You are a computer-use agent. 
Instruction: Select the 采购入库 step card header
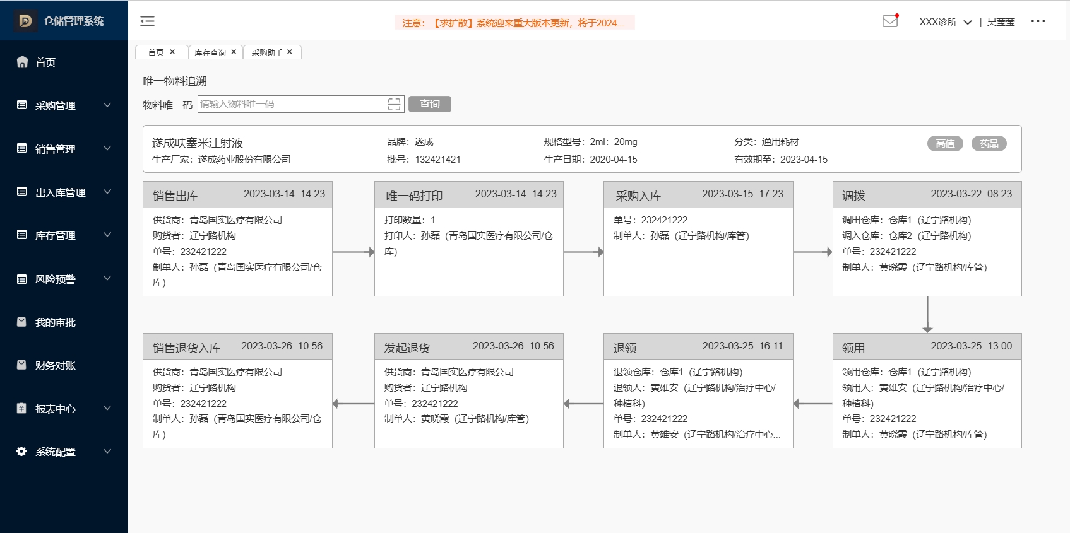pos(698,195)
